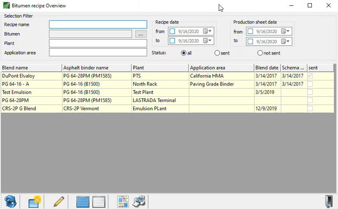Click the Bitumen text field
This screenshot has width=338, height=209.
point(90,34)
